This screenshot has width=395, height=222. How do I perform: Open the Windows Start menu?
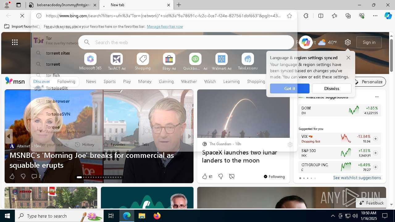[x=7, y=216]
